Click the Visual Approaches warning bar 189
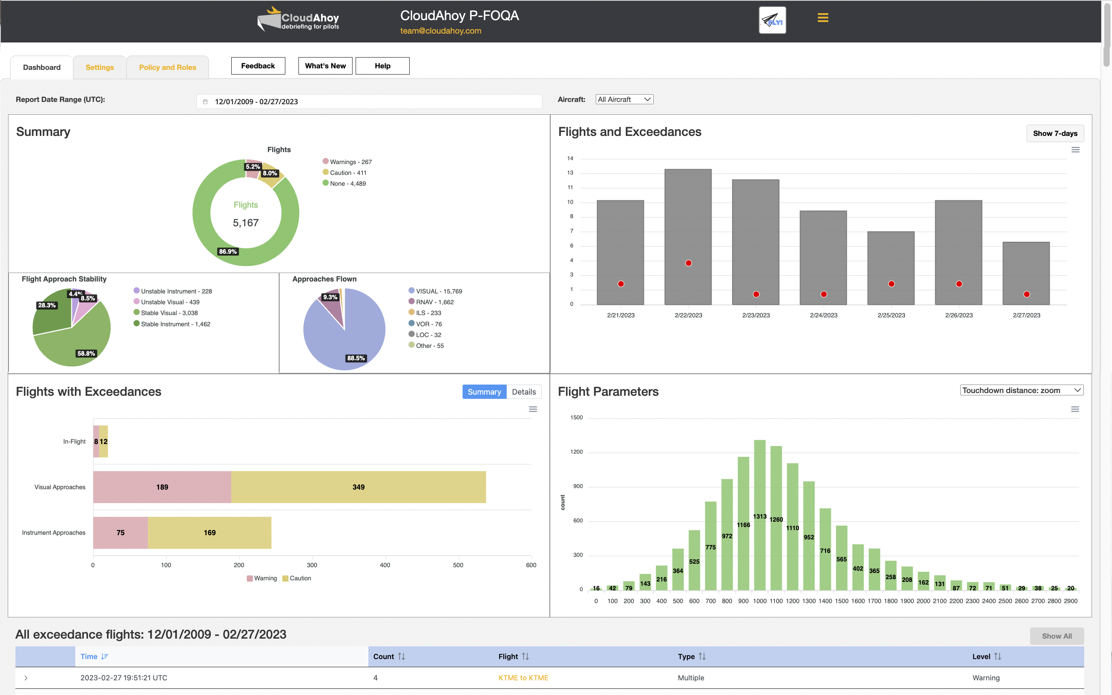Viewport: 1112px width, 695px height. [x=162, y=487]
